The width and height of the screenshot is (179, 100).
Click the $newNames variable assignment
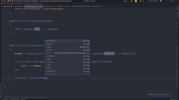tap(20, 78)
